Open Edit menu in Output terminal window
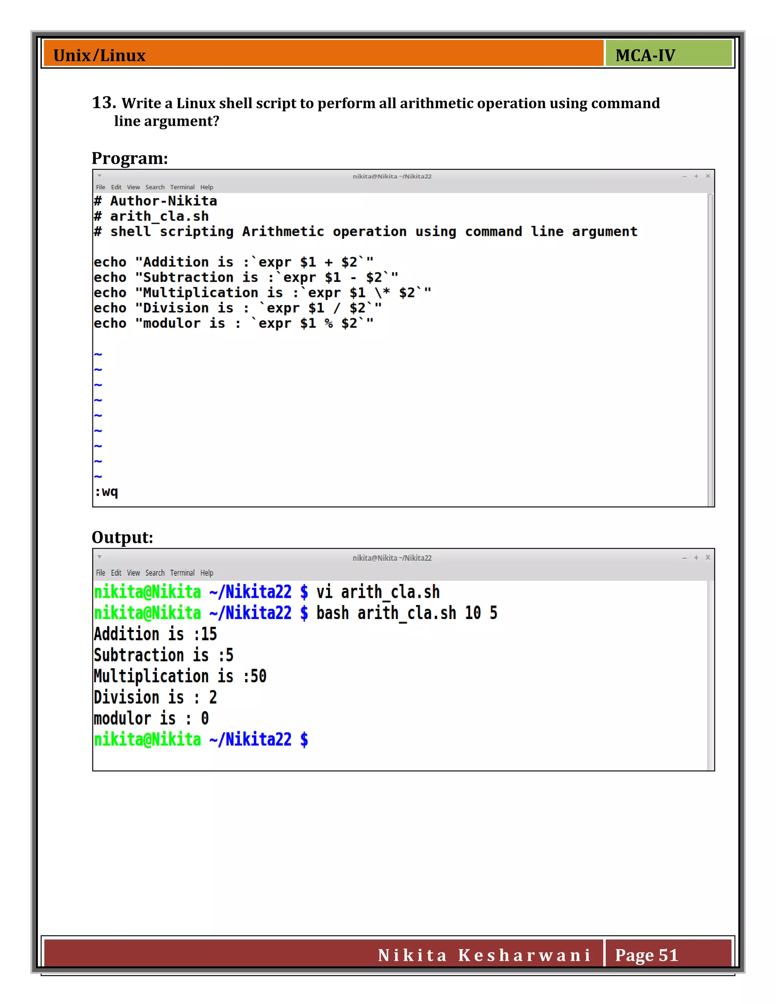The image size is (776, 1004). coord(116,573)
